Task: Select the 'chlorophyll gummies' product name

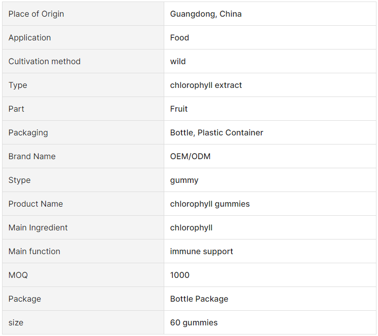Action: (210, 204)
